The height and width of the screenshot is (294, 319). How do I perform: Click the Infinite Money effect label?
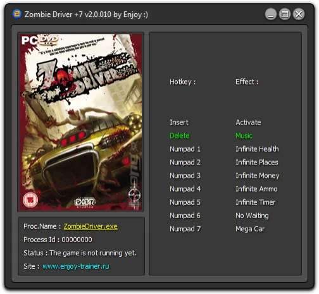pyautogui.click(x=258, y=176)
